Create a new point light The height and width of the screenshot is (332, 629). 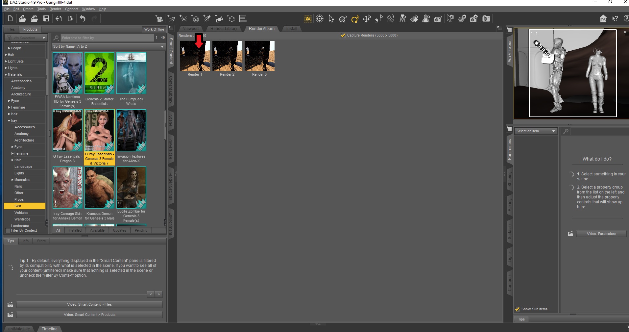183,19
